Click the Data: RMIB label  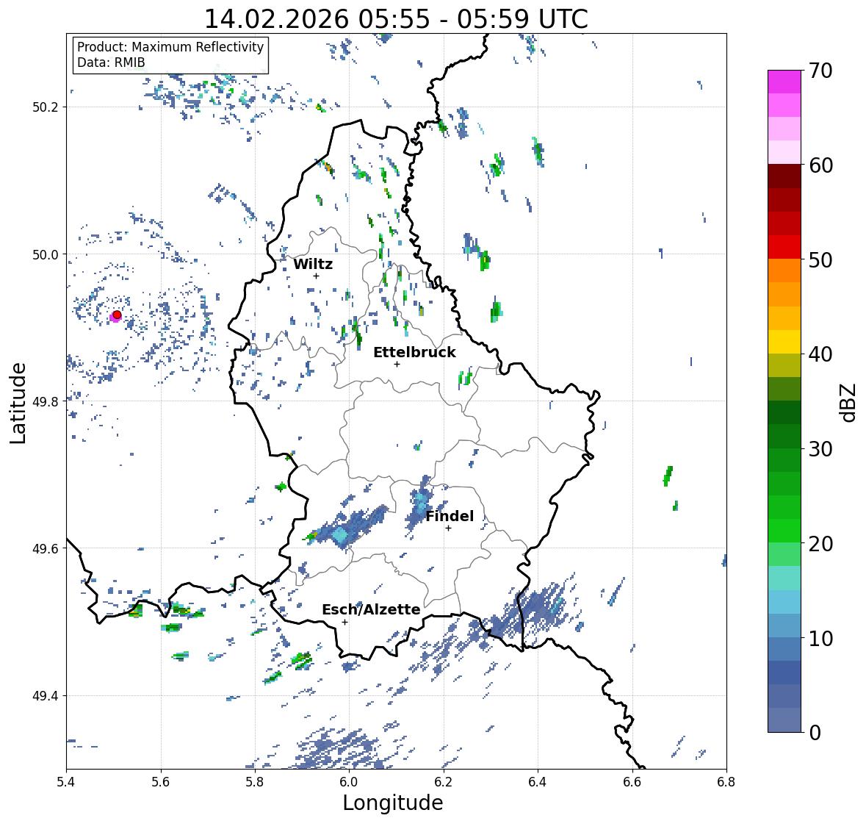(x=111, y=62)
